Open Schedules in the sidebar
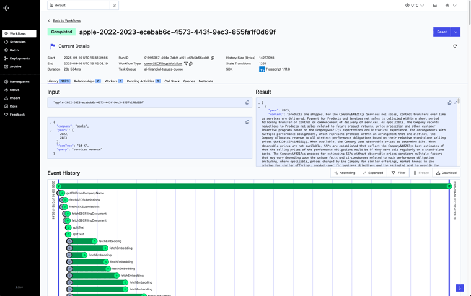The height and width of the screenshot is (296, 471). click(x=17, y=42)
